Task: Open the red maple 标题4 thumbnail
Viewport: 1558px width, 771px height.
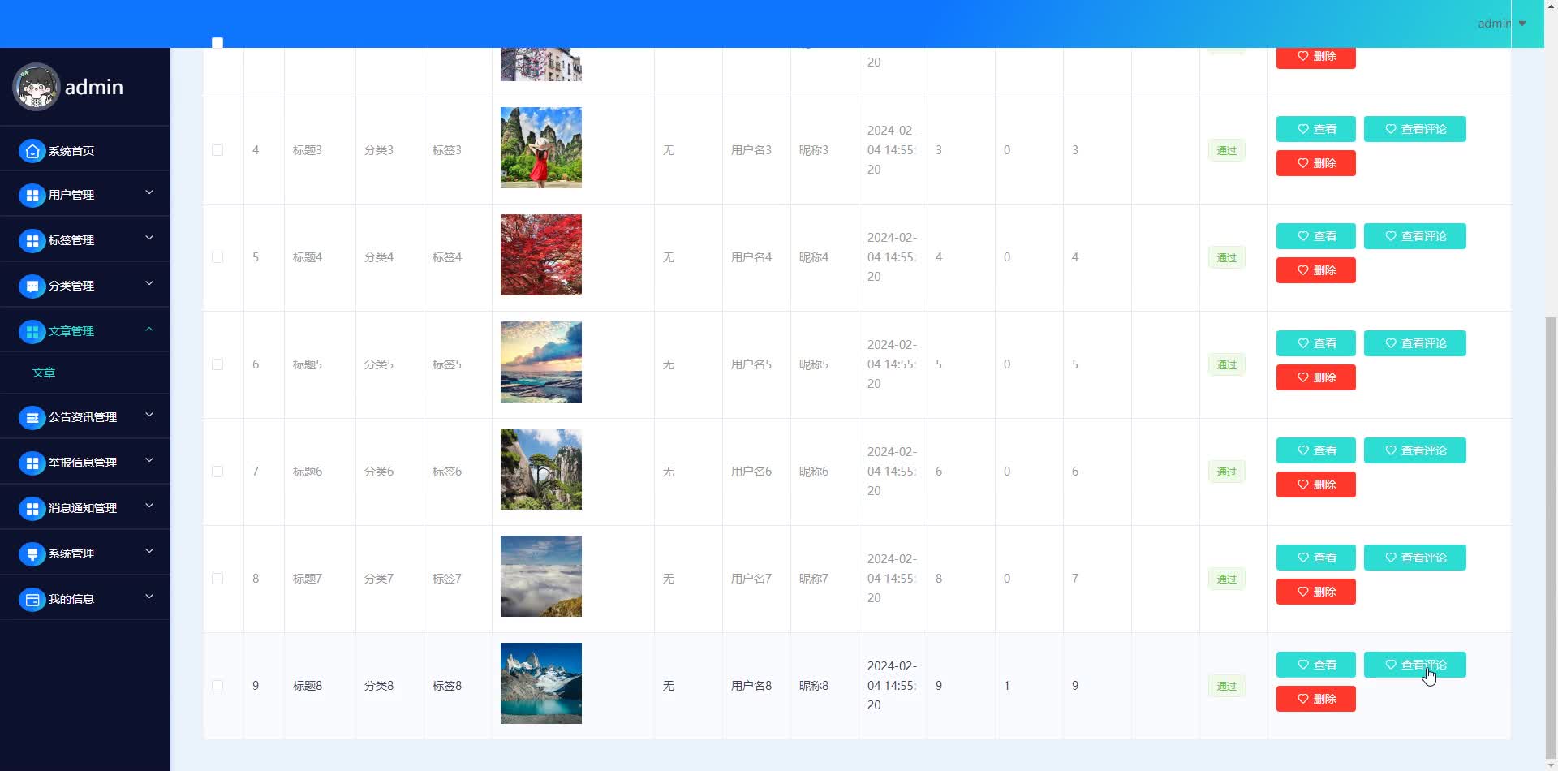Action: (x=541, y=255)
